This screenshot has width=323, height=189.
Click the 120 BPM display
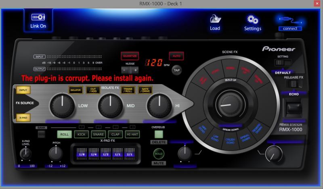point(154,62)
